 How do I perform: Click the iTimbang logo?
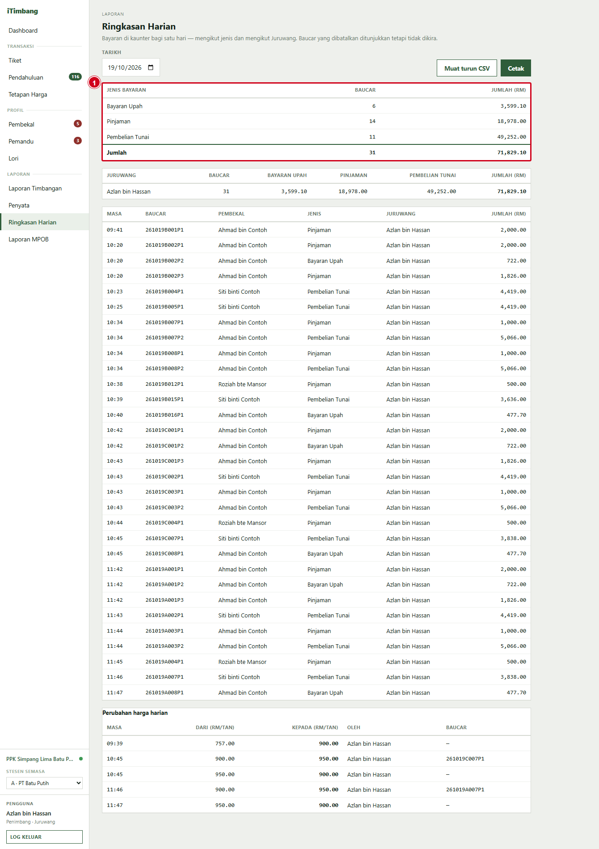(22, 11)
